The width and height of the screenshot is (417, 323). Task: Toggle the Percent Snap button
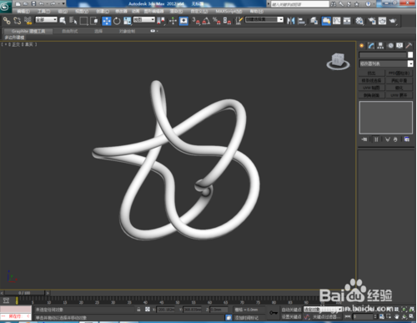click(217, 21)
